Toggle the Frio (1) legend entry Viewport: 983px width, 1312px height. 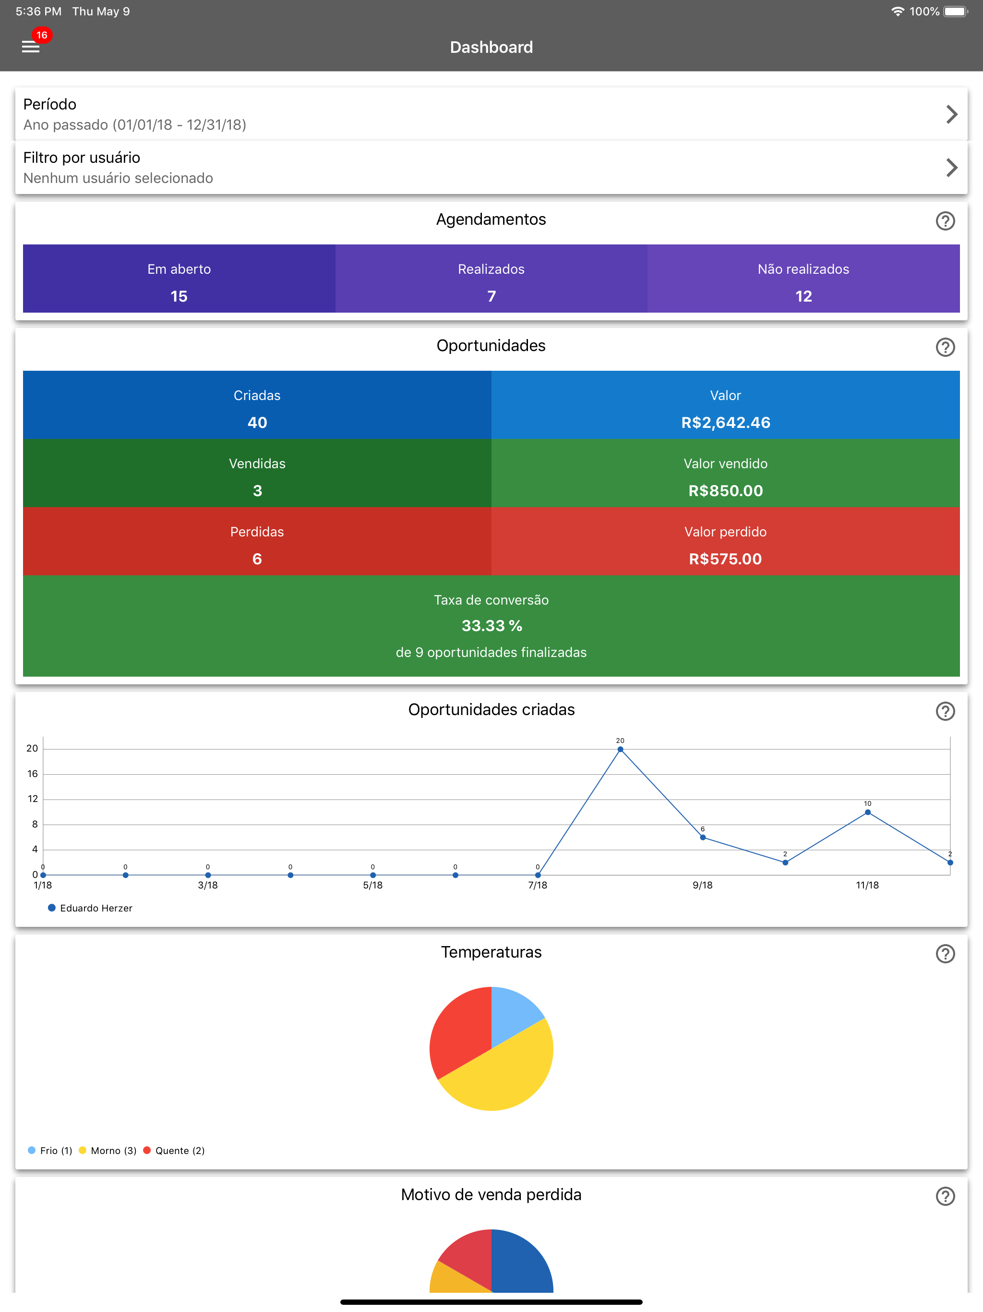(50, 1150)
